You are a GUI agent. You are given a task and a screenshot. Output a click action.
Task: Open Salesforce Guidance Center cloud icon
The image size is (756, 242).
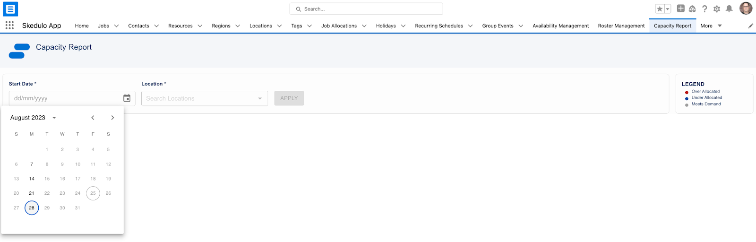tap(692, 9)
